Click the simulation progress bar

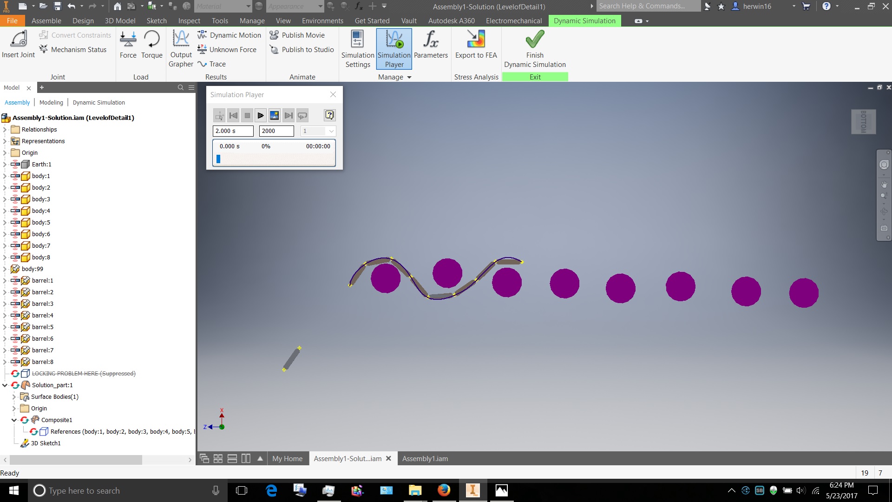274,159
